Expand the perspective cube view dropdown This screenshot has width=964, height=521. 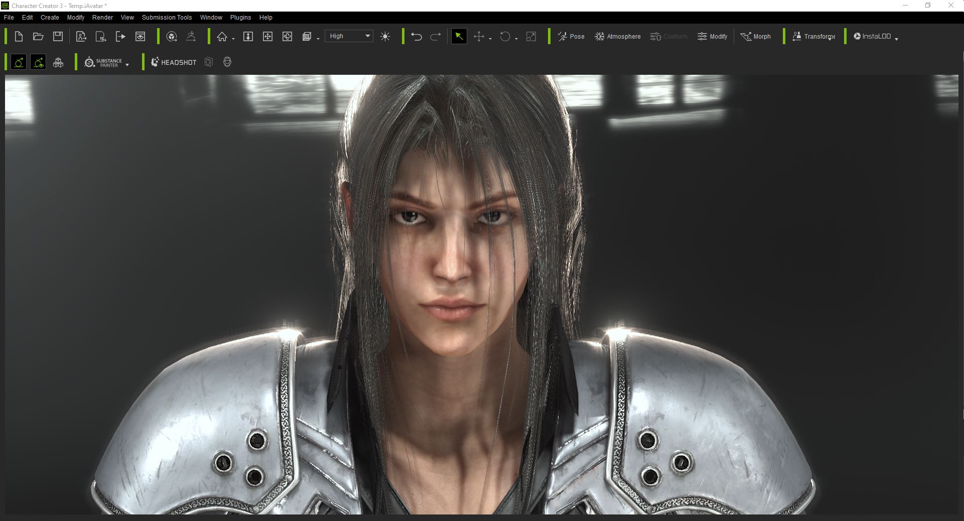coord(318,39)
